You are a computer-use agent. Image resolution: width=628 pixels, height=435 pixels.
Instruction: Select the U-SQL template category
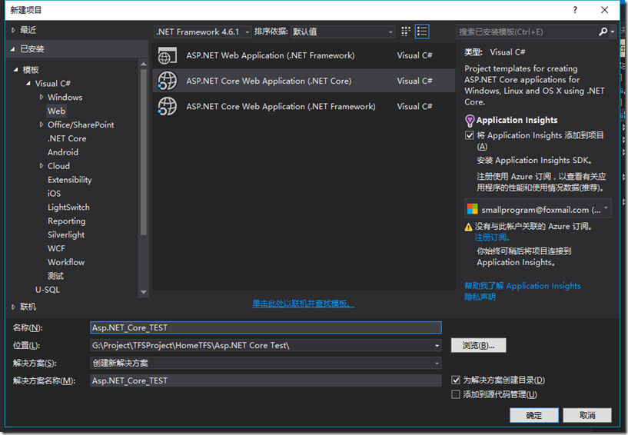pos(47,290)
